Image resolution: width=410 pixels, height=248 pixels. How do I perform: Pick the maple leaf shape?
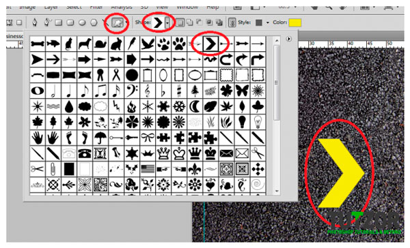pos(38,122)
